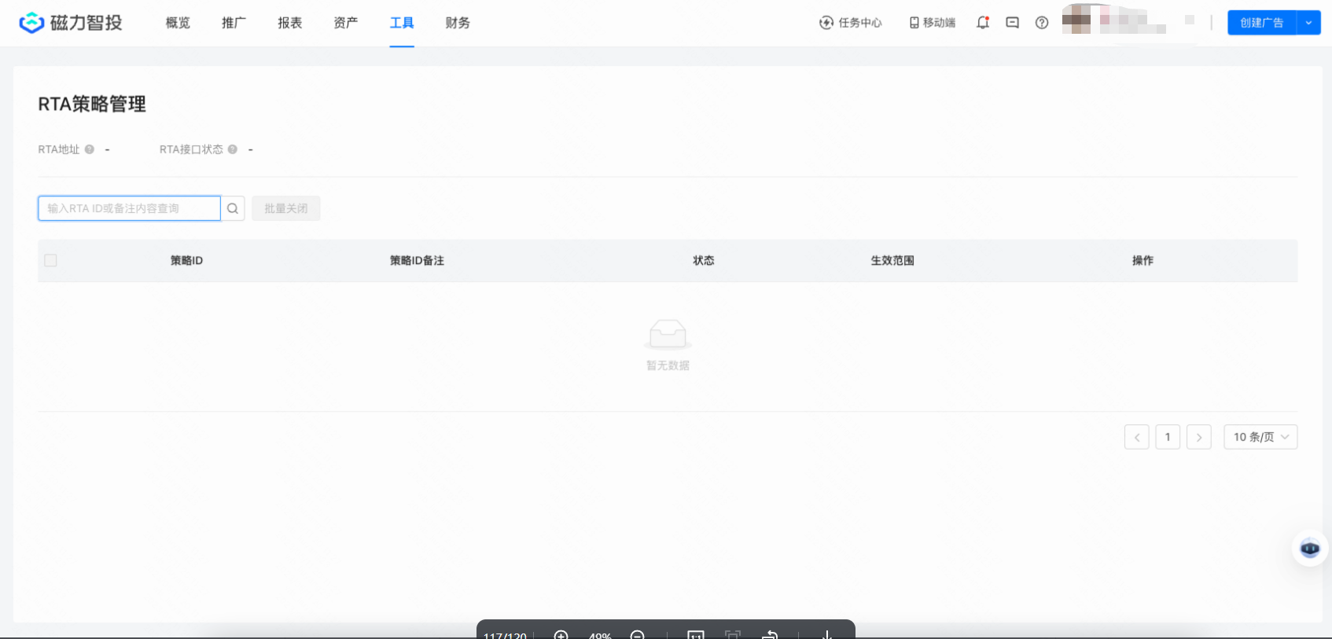This screenshot has width=1332, height=639.
Task: Expand the 创建广告 dropdown arrow
Action: tap(1309, 23)
